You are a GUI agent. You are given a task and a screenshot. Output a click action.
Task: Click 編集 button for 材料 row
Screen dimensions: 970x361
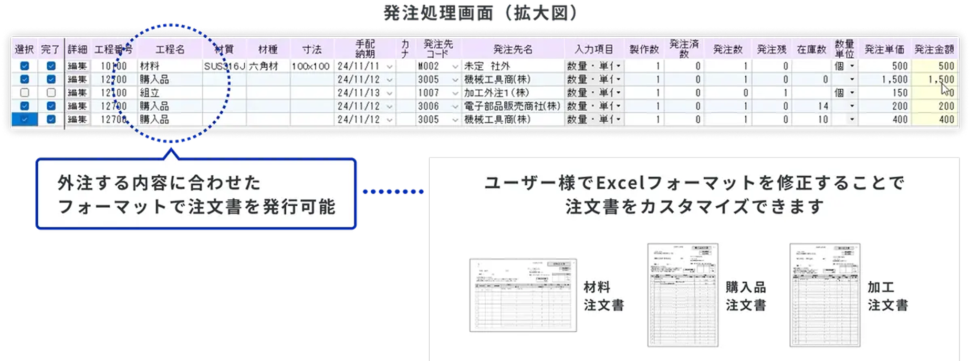click(77, 66)
